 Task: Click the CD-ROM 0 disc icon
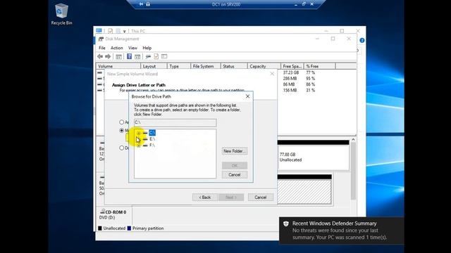(x=102, y=212)
